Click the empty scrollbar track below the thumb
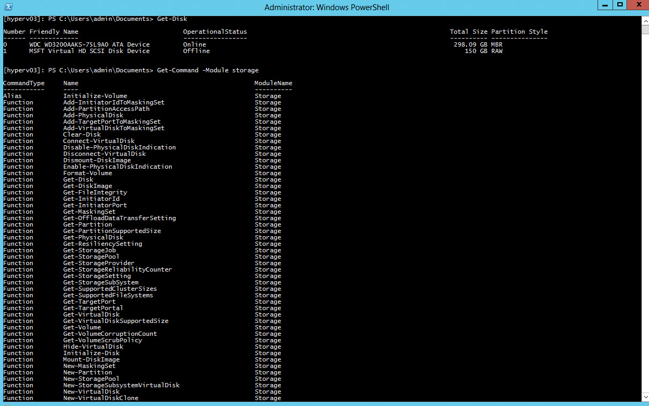Screen dimensions: 649x406 (645, 214)
